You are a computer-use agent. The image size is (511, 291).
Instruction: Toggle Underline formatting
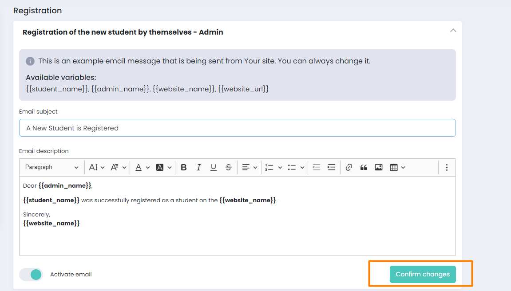click(214, 167)
